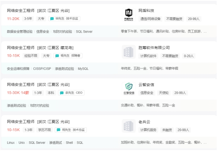Click benefits line starting 交通补助

[x=148, y=105]
